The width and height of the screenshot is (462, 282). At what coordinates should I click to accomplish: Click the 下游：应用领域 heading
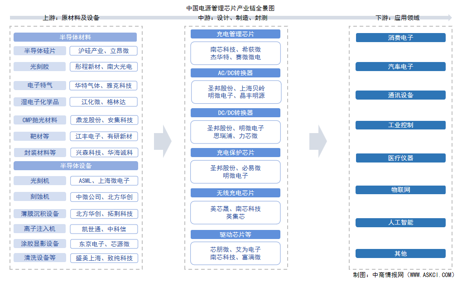398,18
